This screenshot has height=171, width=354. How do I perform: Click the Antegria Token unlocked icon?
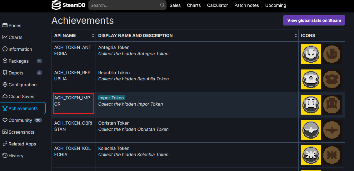(311, 54)
